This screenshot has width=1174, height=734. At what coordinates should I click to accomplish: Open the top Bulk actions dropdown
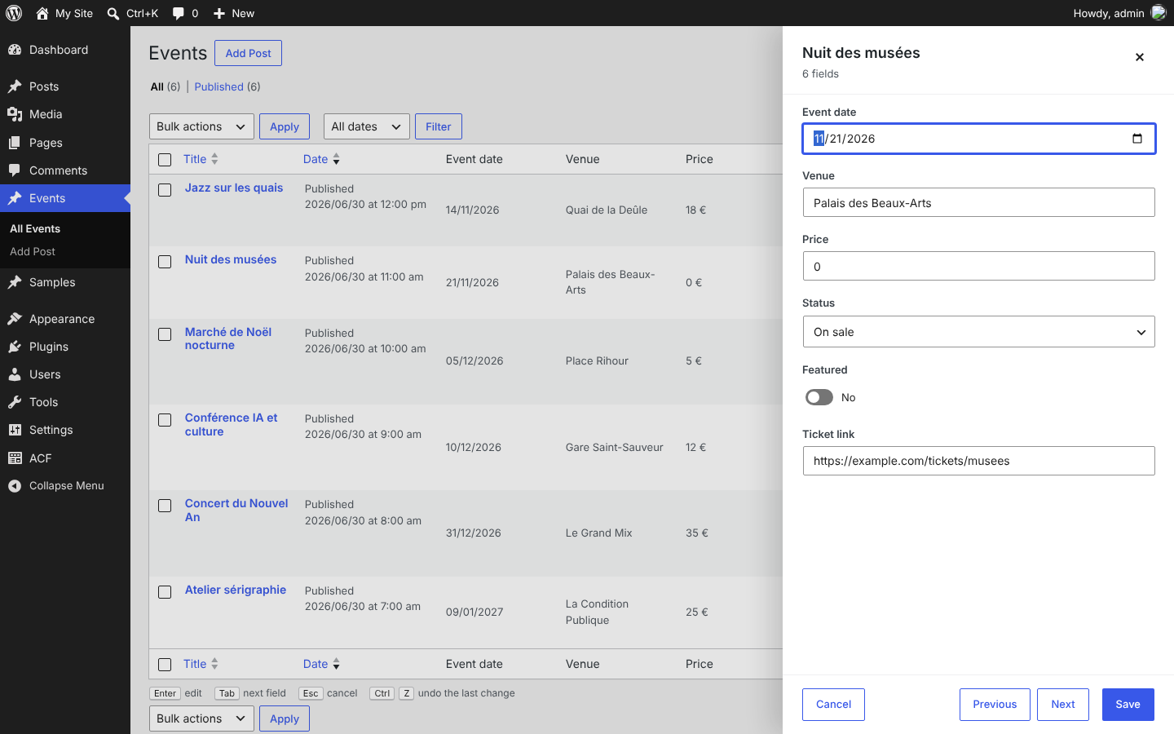coord(201,126)
